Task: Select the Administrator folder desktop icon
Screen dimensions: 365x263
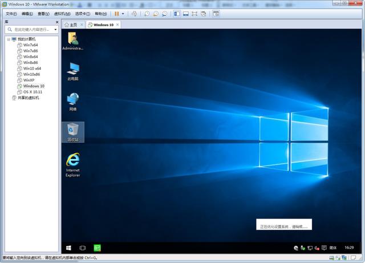Action: [73, 41]
